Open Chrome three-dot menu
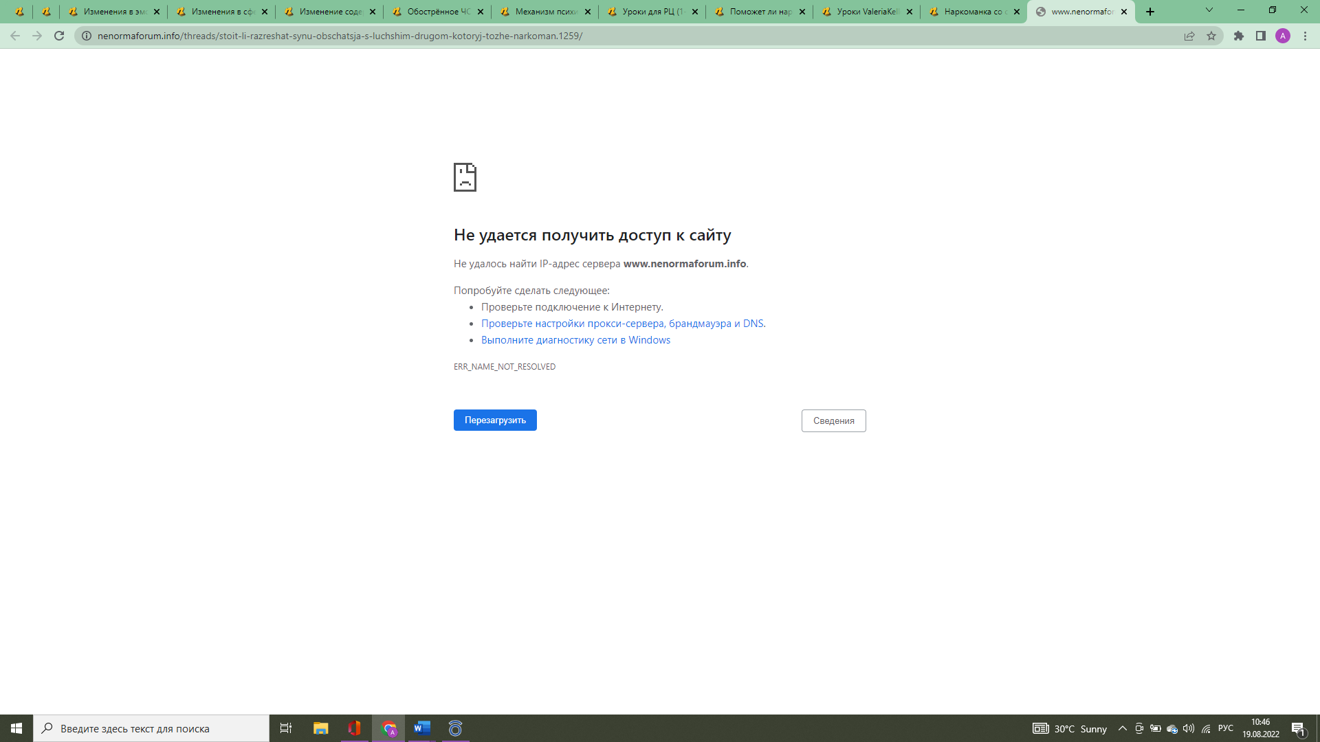 (1305, 36)
